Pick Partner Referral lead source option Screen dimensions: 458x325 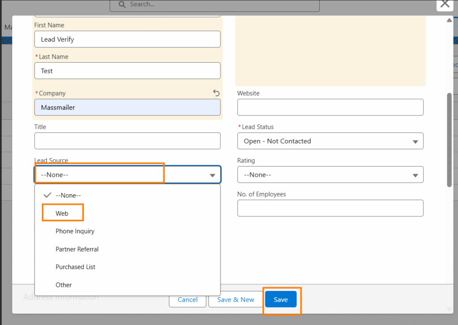(x=77, y=249)
